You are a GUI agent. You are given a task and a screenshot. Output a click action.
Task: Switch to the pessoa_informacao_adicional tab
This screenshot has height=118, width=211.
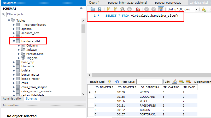click(127, 3)
